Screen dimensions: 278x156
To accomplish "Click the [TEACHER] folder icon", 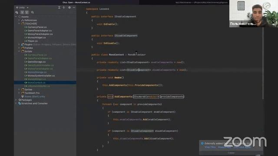I will (x=23, y=23).
